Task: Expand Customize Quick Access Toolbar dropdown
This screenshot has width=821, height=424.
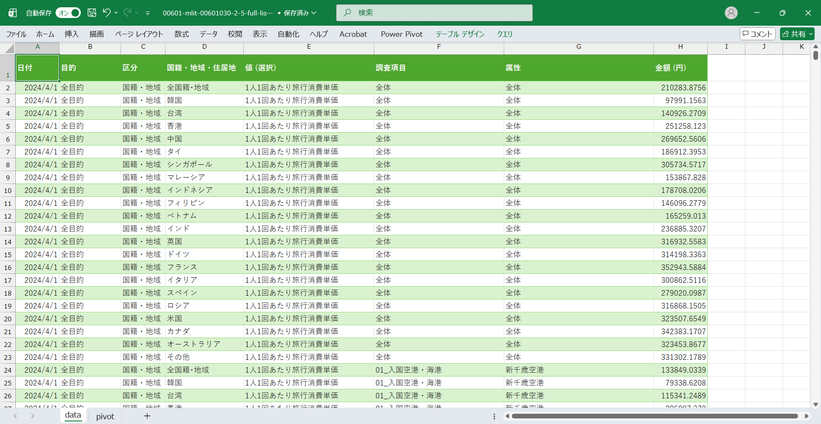Action: (x=148, y=13)
